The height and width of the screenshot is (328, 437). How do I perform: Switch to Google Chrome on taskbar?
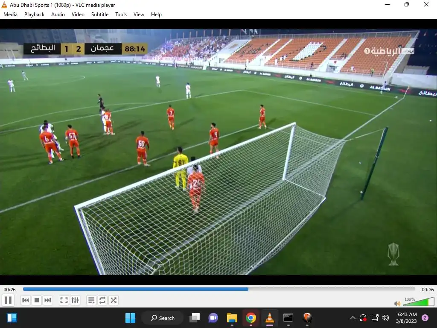[x=251, y=318]
